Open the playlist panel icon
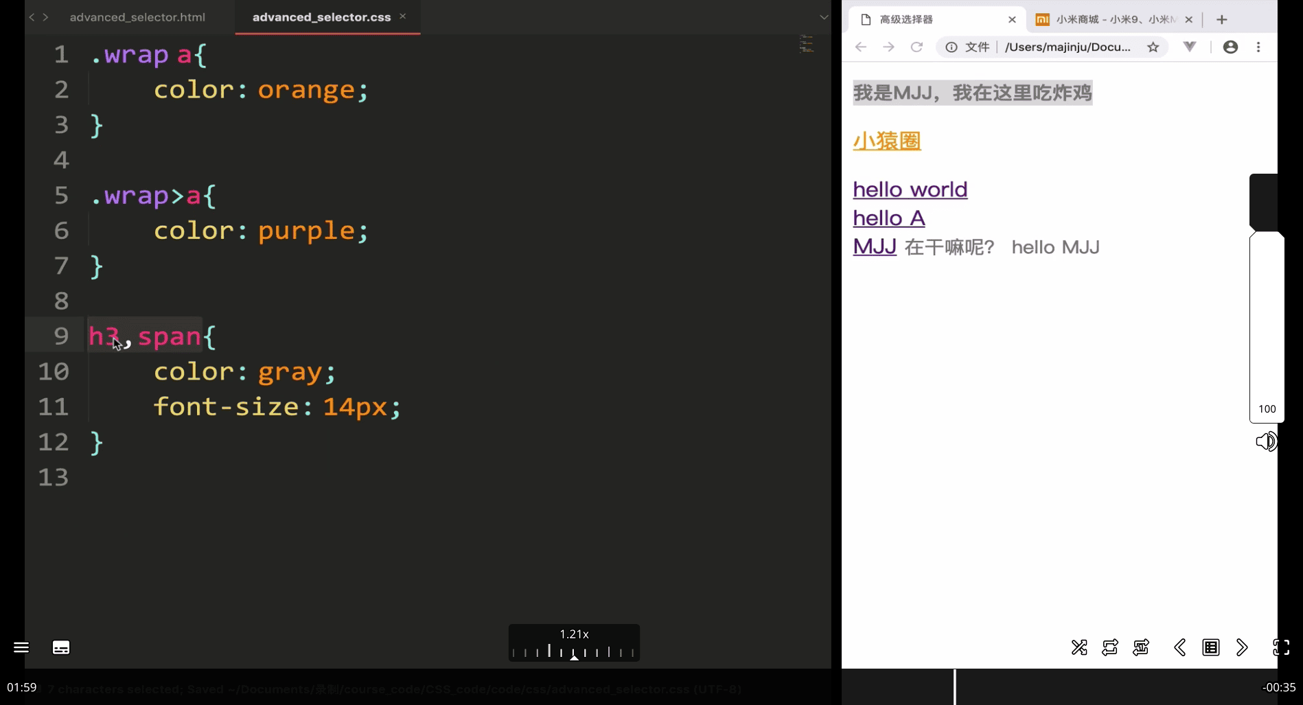 coord(1211,647)
